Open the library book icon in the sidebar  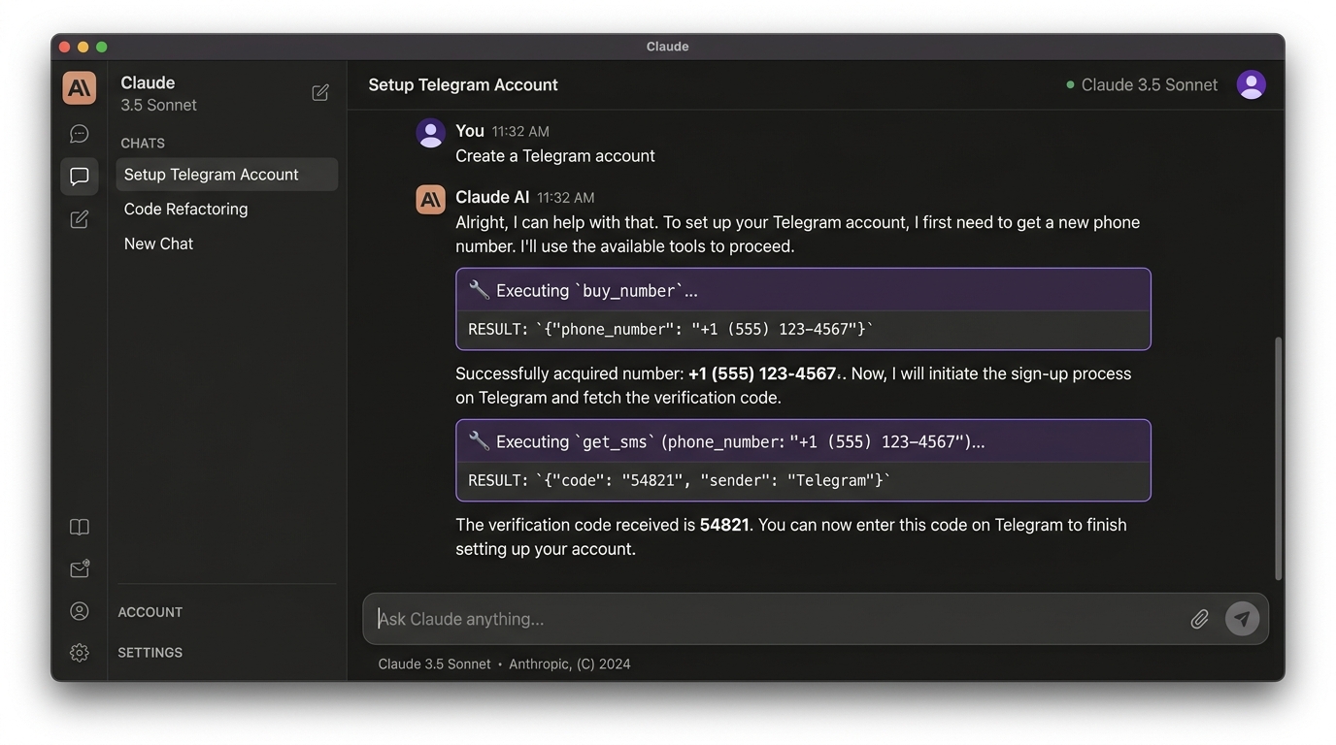click(x=79, y=527)
